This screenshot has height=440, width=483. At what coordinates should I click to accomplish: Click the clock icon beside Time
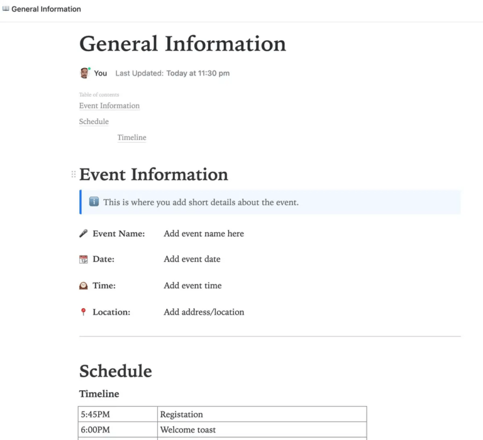84,286
